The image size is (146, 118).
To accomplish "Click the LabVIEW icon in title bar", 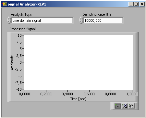I will (x=5, y=4).
